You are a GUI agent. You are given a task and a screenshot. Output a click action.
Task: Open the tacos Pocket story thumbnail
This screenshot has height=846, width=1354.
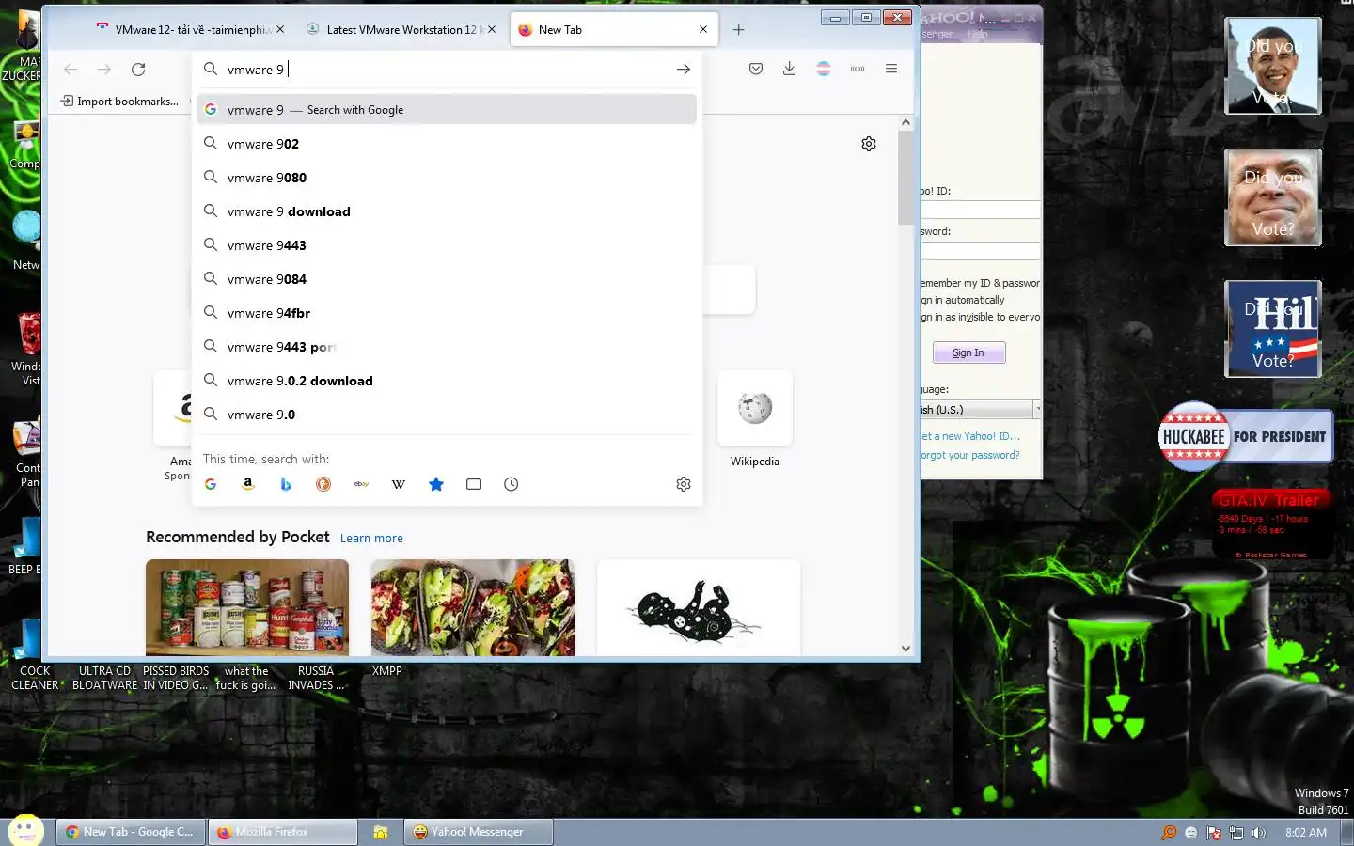tap(473, 608)
